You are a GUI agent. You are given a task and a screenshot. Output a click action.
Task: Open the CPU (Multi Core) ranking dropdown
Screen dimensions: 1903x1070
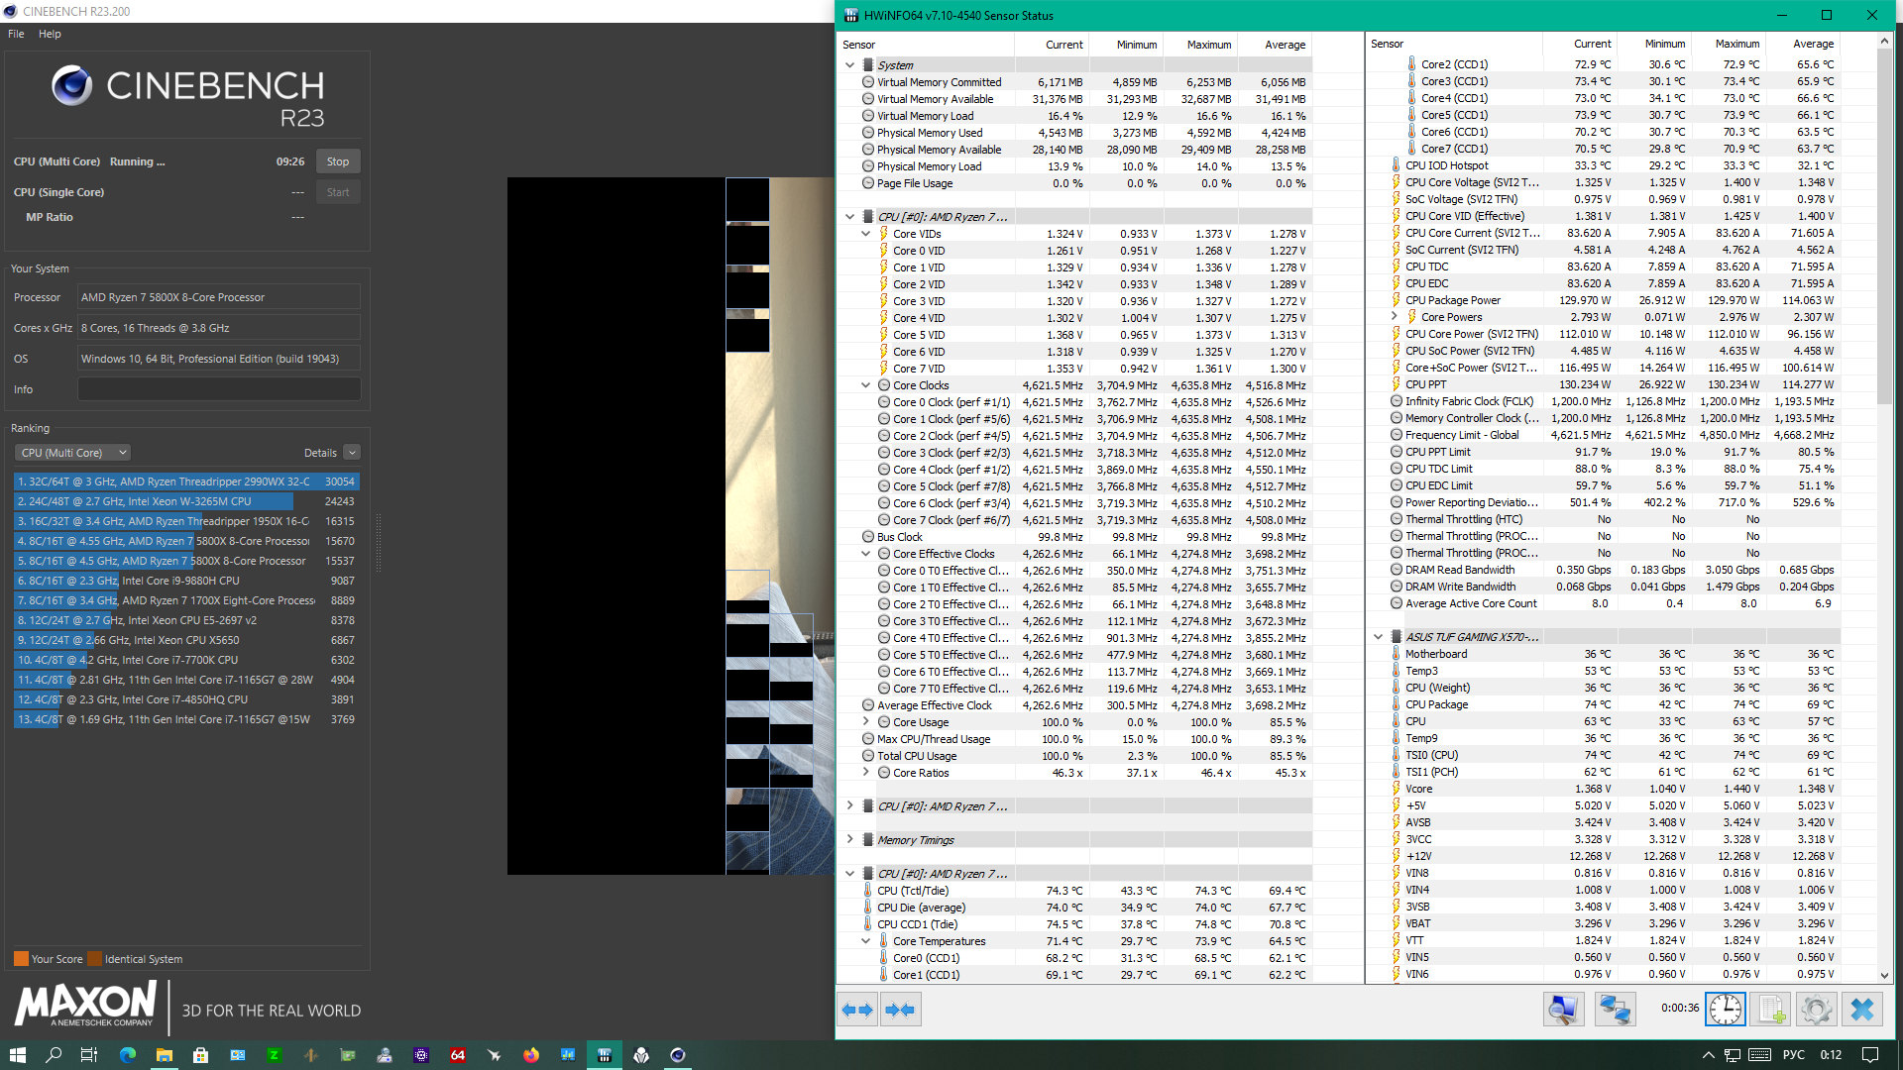click(72, 453)
